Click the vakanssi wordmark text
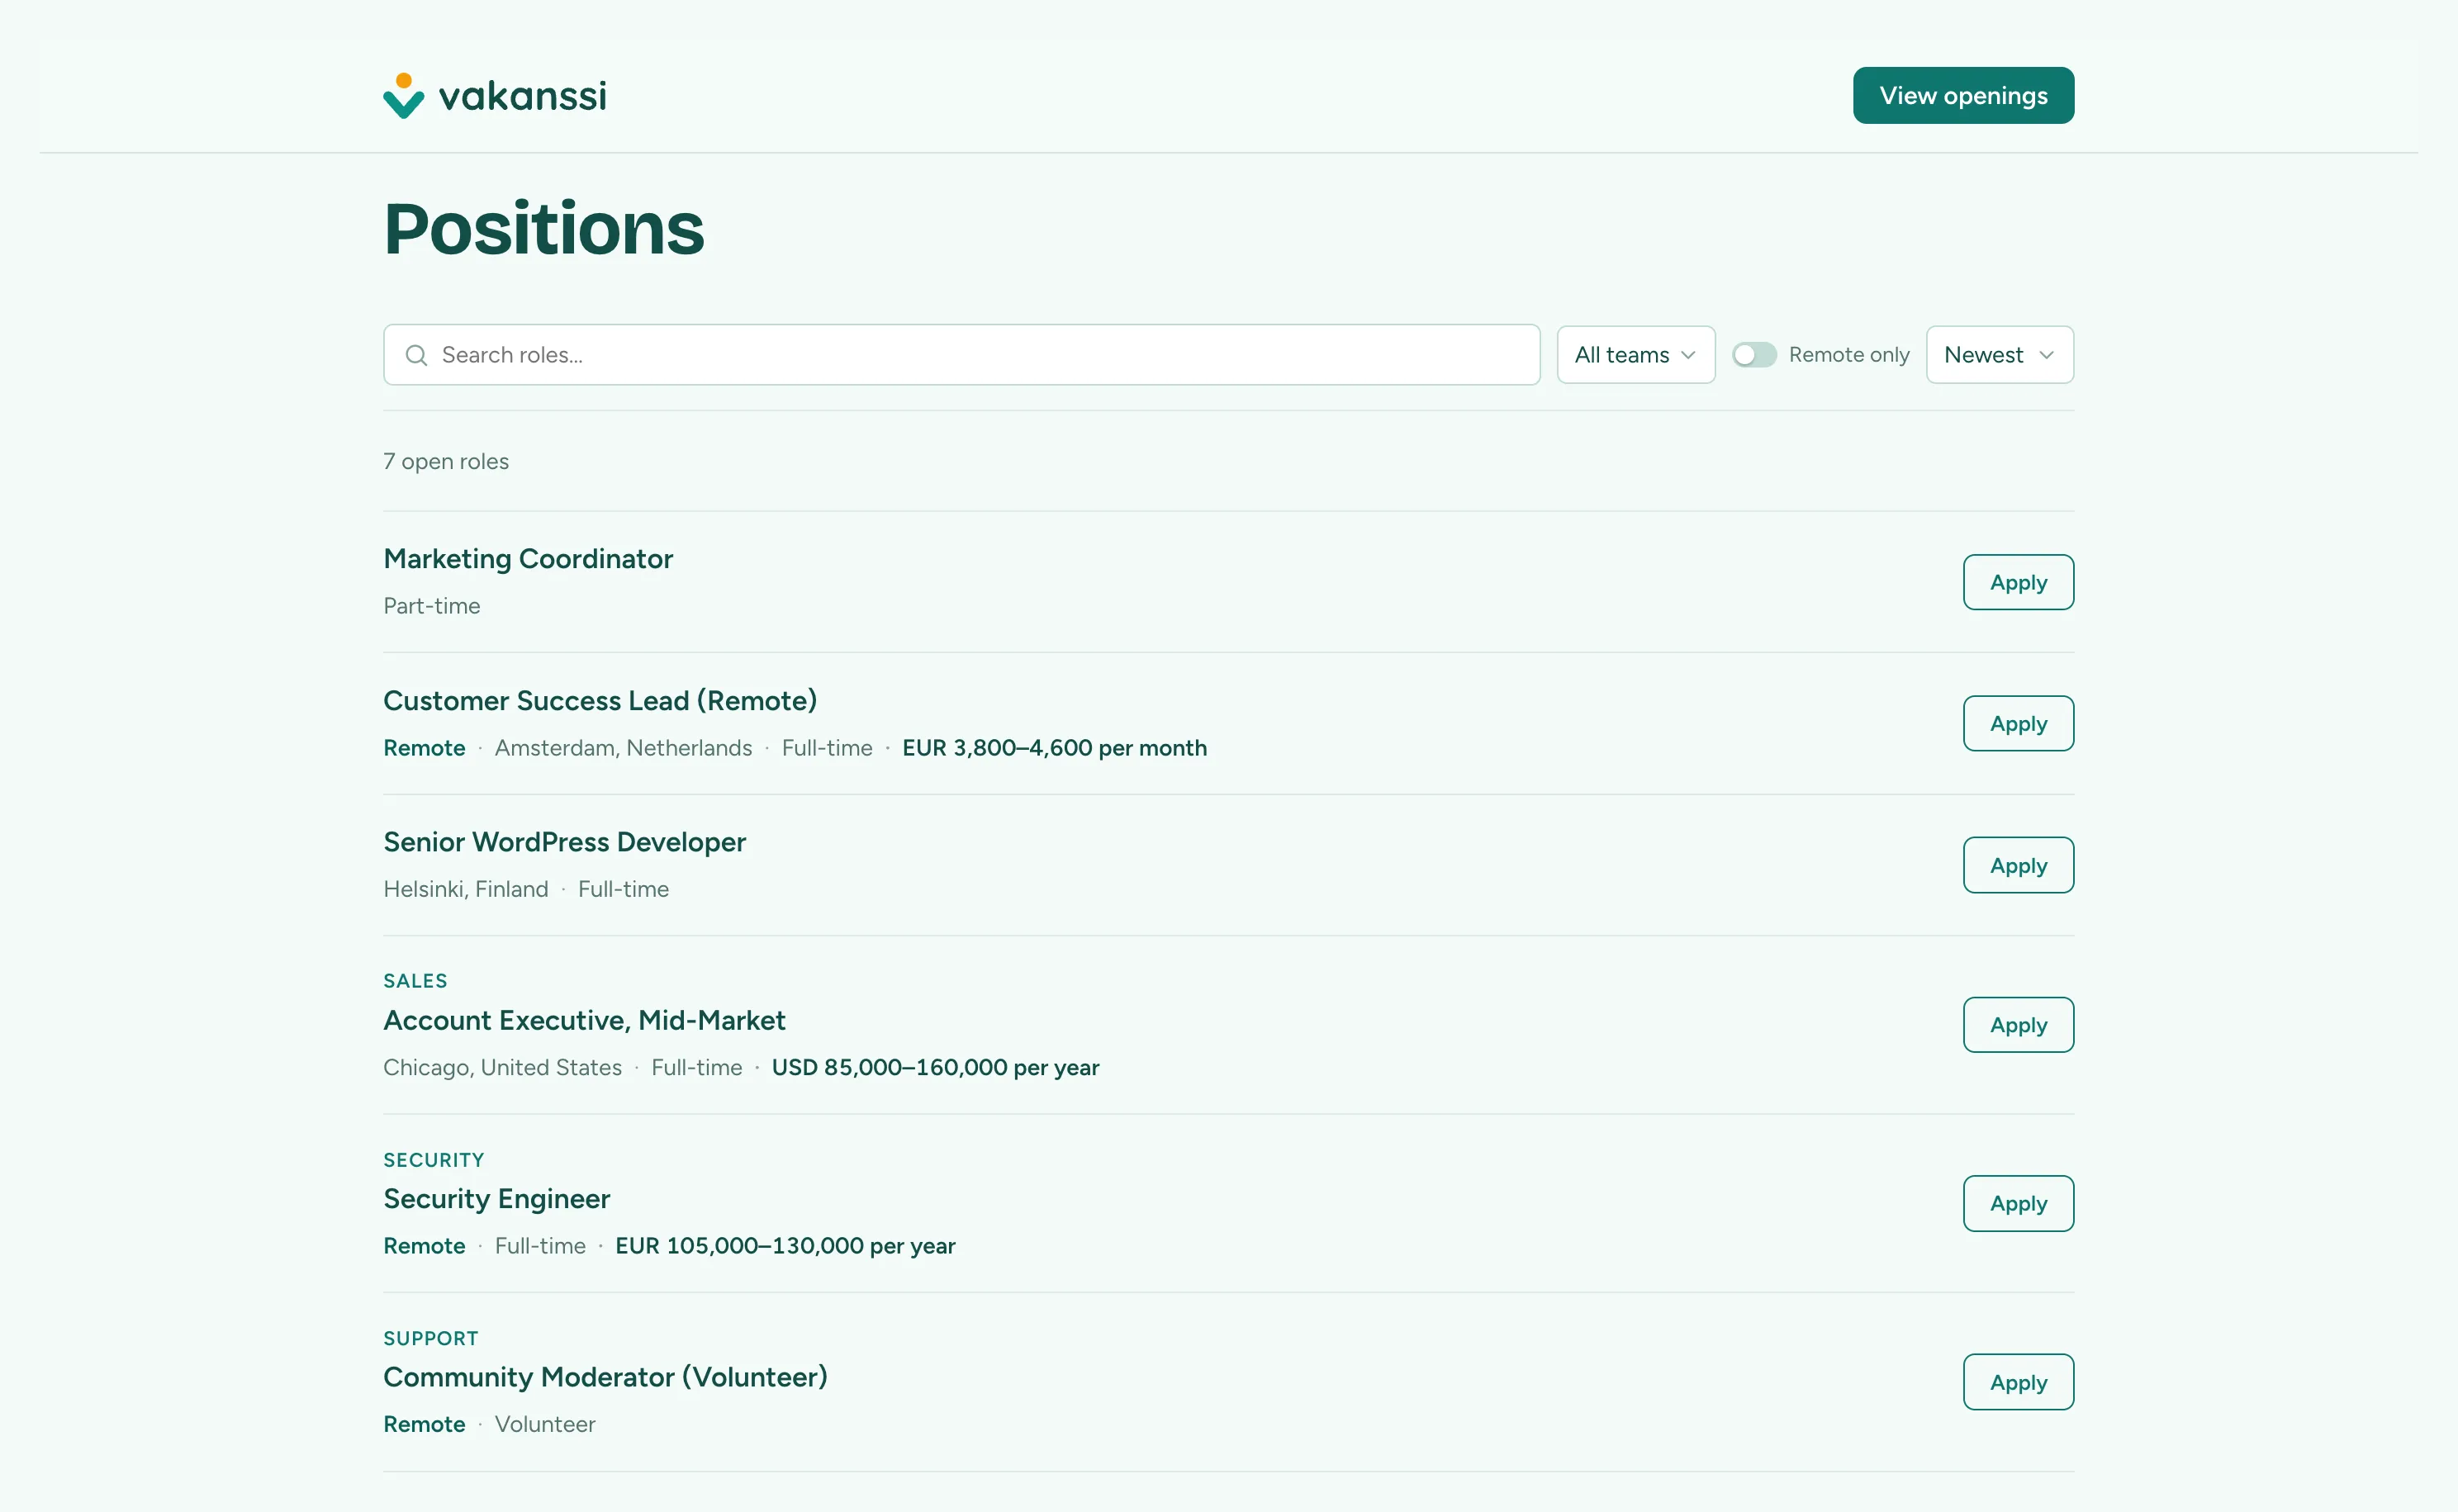2458x1512 pixels. (x=522, y=96)
